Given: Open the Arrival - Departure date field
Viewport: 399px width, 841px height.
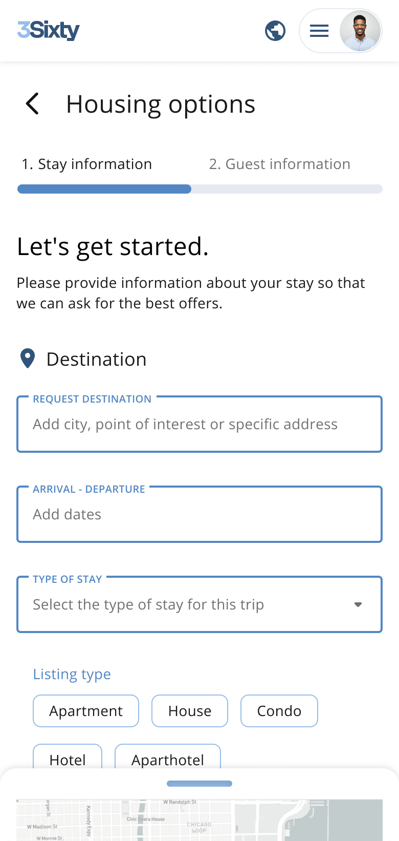Looking at the screenshot, I should coord(199,515).
